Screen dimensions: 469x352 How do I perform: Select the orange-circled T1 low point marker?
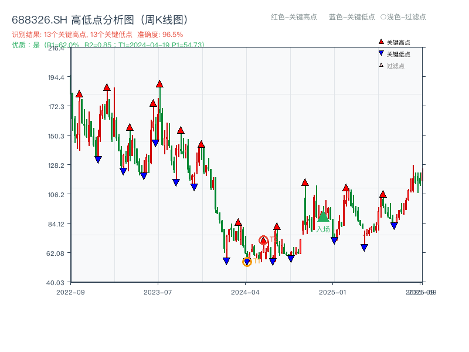tap(247, 262)
